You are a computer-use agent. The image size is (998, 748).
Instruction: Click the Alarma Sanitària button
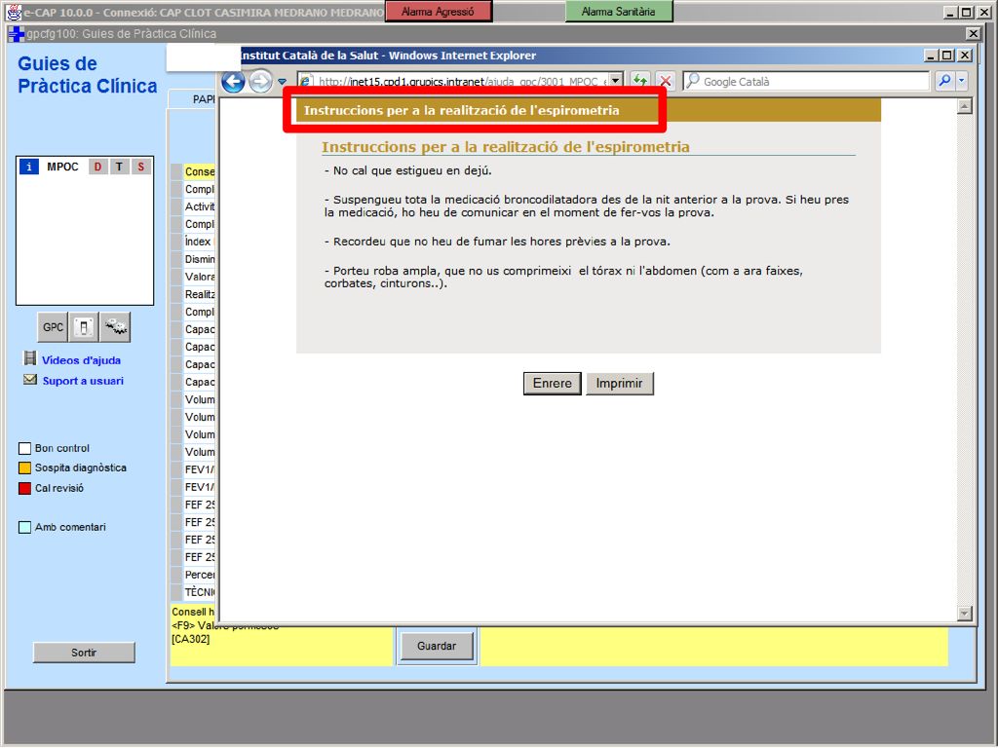pyautogui.click(x=618, y=12)
